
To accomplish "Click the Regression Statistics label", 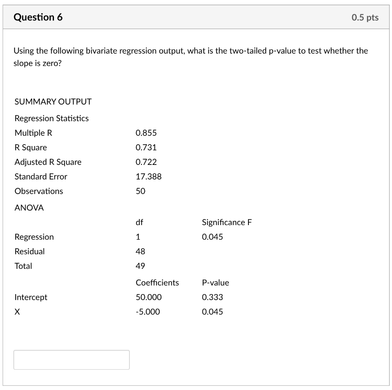I will tap(51, 118).
